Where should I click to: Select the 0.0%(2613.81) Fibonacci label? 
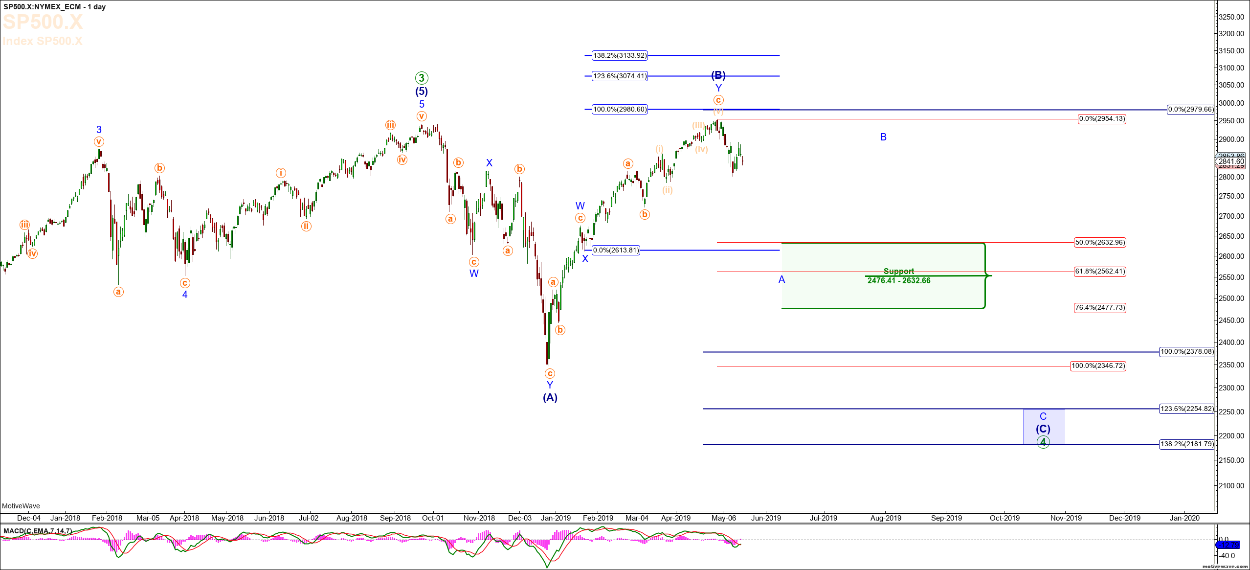tap(616, 250)
